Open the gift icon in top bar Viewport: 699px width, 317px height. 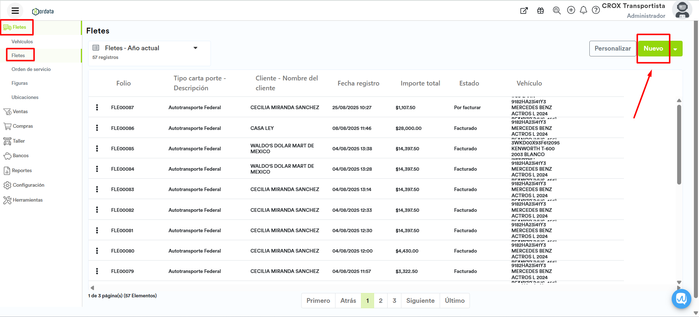(540, 11)
